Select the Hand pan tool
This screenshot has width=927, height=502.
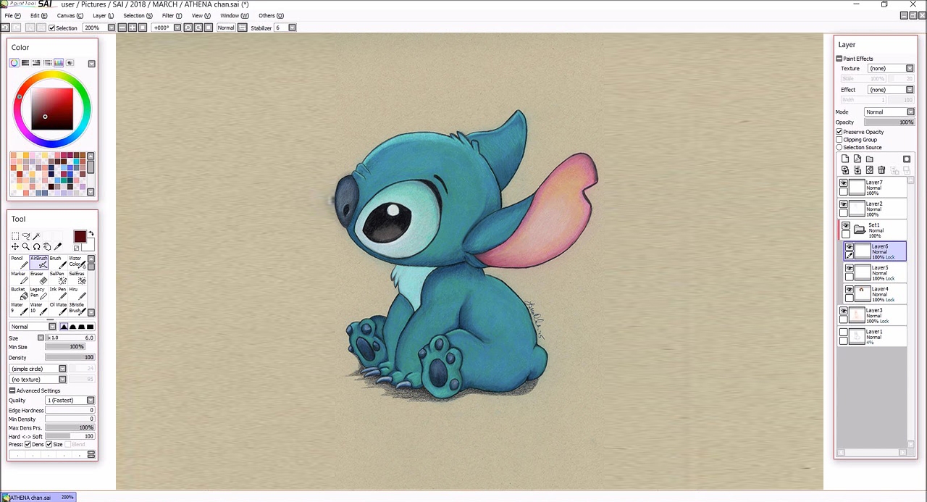(47, 246)
